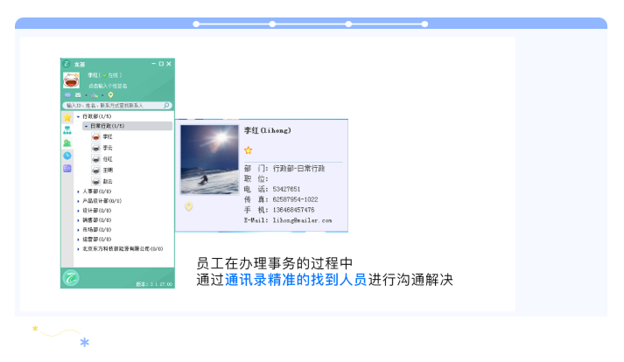Open the online status dropdown next to 李红
The image size is (624, 362).
tap(112, 75)
